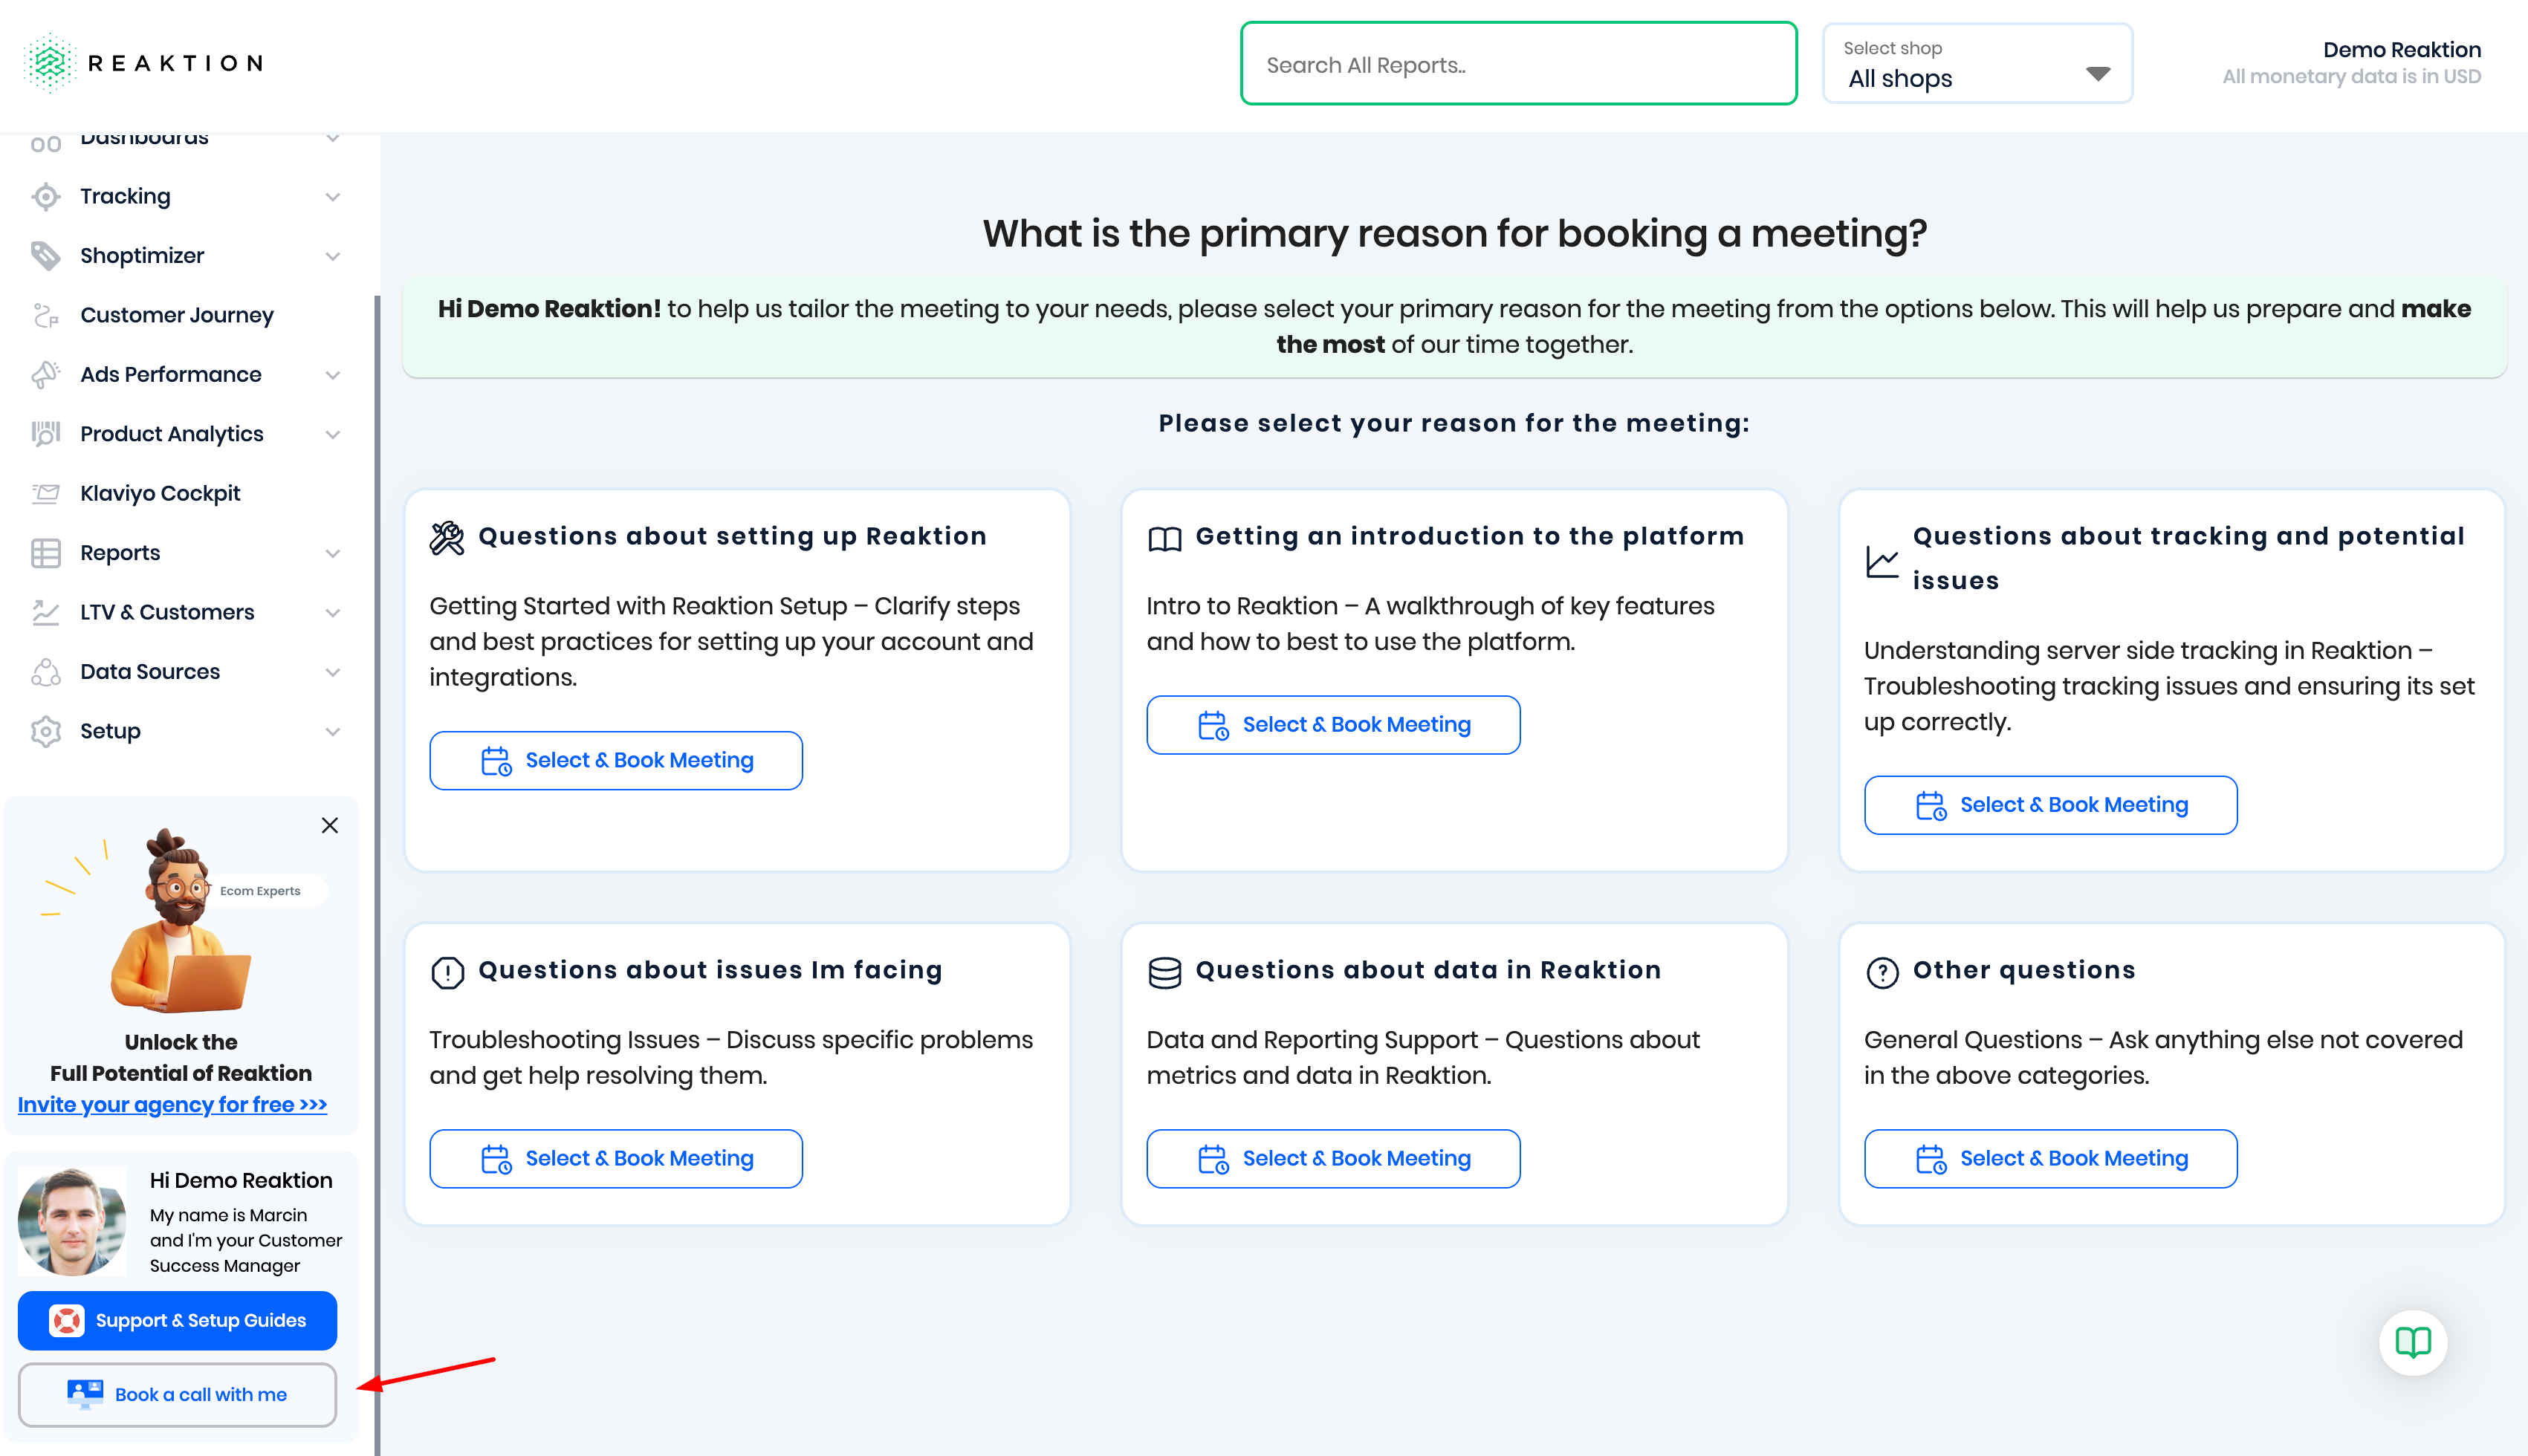Book meeting for Other questions
The width and height of the screenshot is (2528, 1456).
2050,1158
